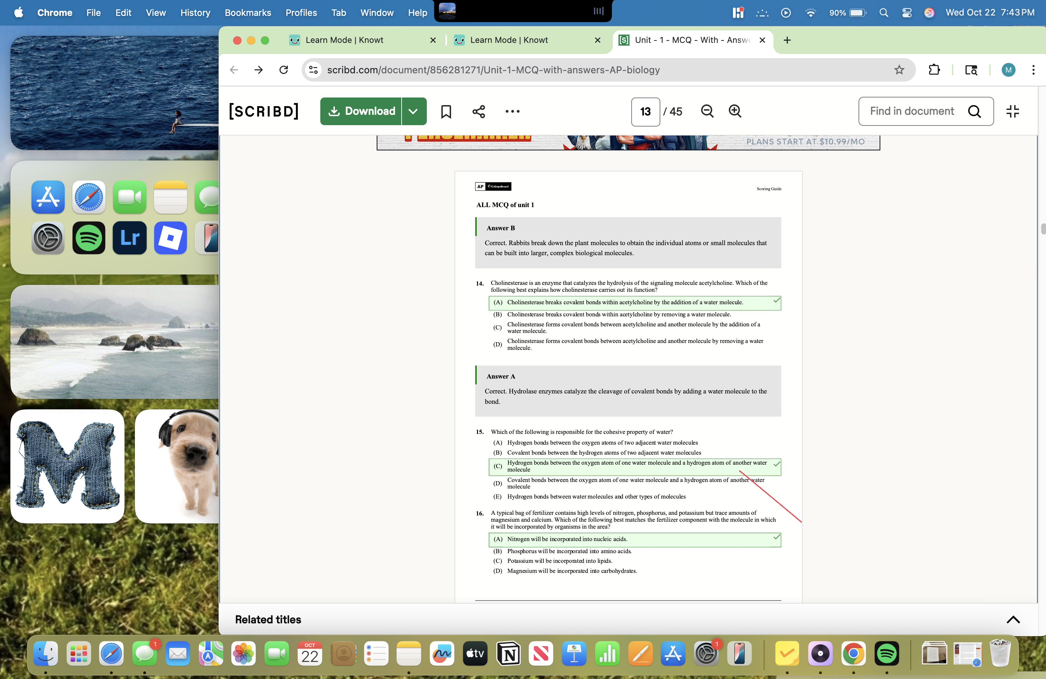Open the Bookmarks menu in menu bar

(x=247, y=13)
